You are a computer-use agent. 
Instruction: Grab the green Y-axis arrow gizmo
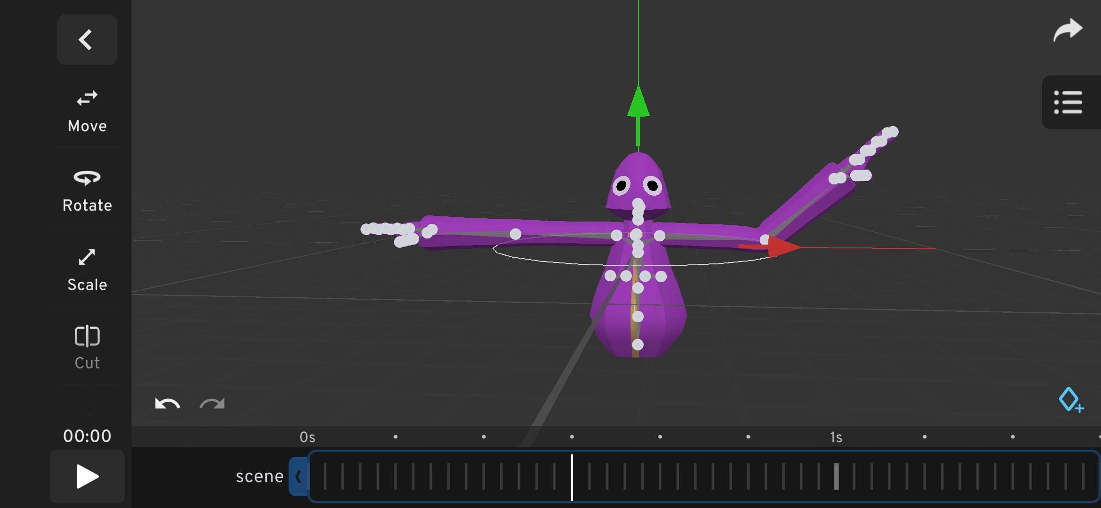pyautogui.click(x=638, y=115)
